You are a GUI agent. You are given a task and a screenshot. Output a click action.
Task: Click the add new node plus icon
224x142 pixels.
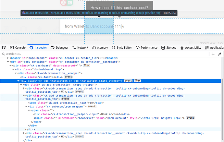point(213,54)
